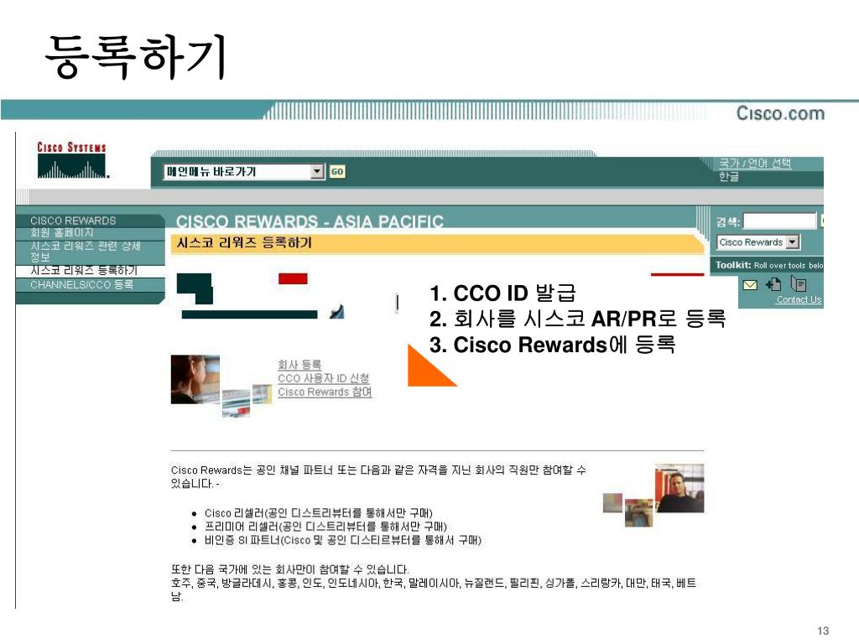Open the 메인메뉴 바로가기 dropdown

[x=244, y=172]
